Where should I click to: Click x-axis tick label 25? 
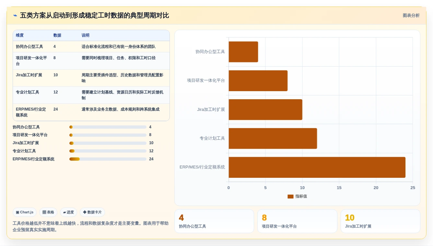point(413,188)
